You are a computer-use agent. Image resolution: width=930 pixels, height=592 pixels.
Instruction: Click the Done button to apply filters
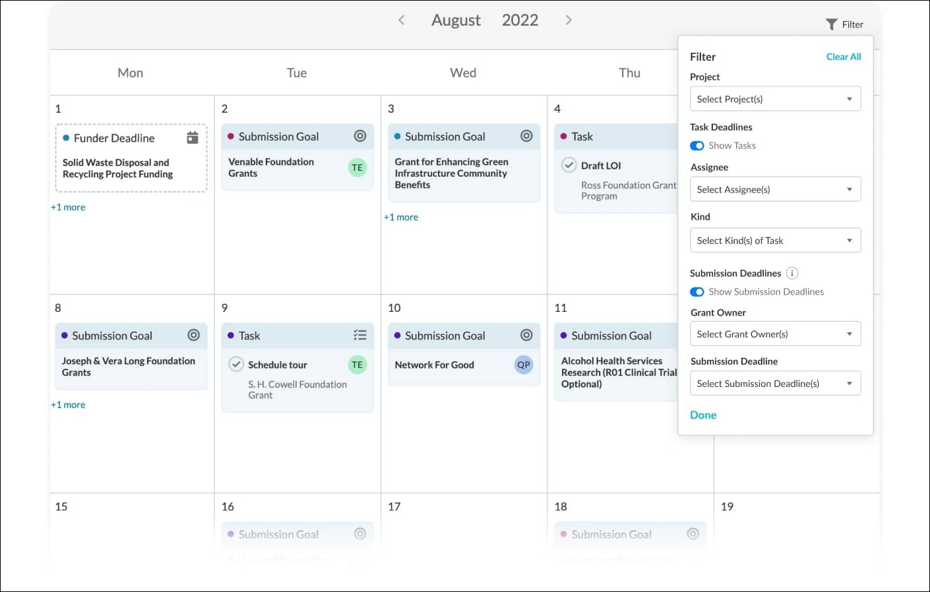703,415
